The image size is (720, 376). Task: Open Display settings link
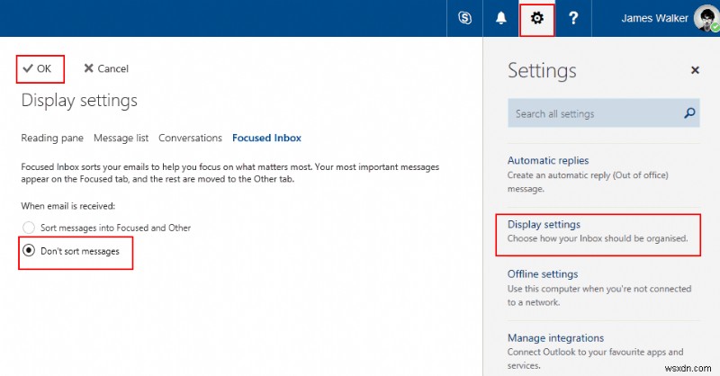[x=544, y=224]
